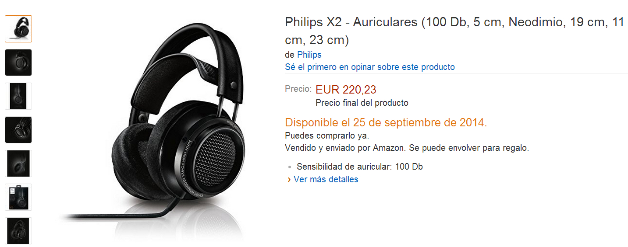
Task: Click 'Sensibilidad de auricular: 100 Db' bullet
Action: pos(360,167)
